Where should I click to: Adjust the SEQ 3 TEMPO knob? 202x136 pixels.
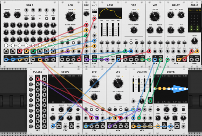(x=7, y=15)
